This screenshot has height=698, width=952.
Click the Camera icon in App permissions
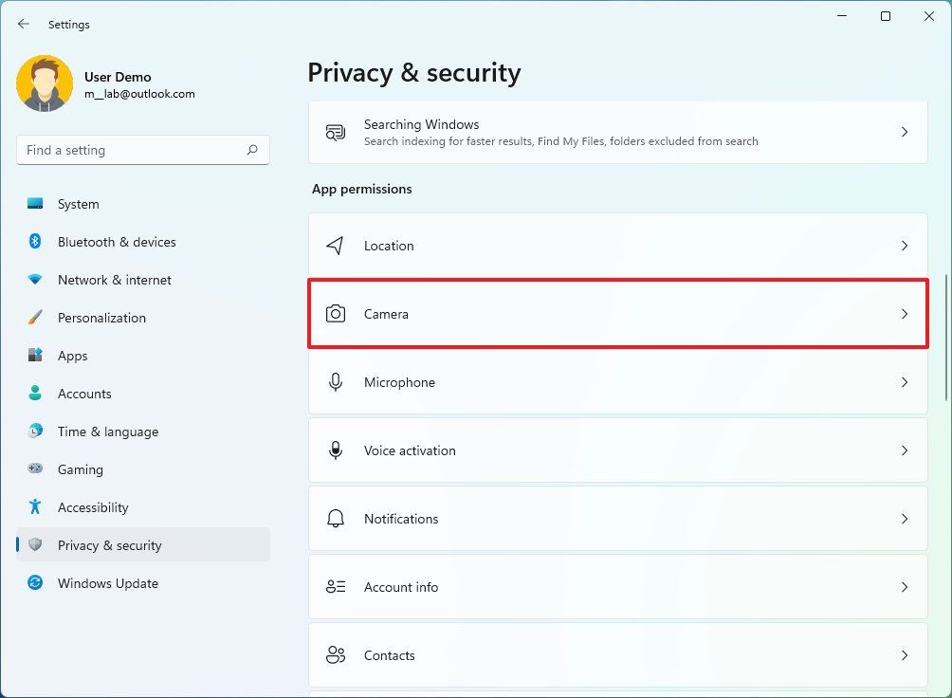(337, 313)
